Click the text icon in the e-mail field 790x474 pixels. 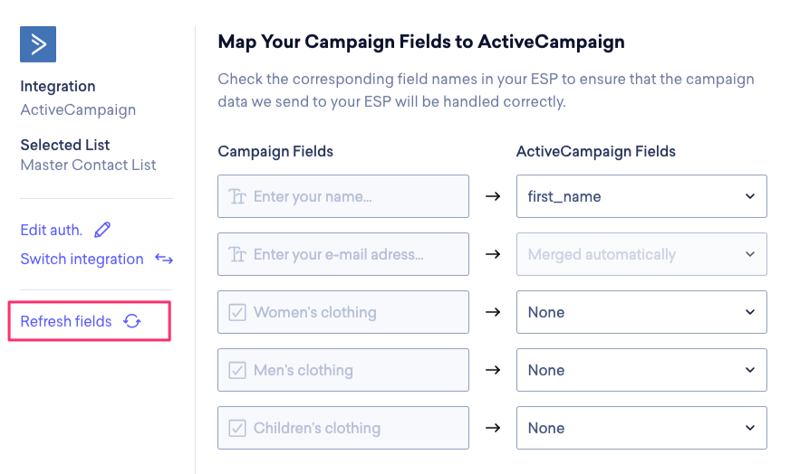(x=238, y=254)
